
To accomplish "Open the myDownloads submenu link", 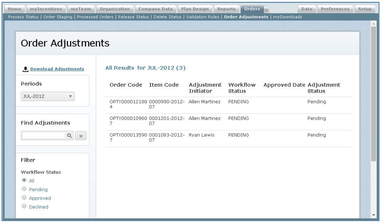I will click(287, 17).
